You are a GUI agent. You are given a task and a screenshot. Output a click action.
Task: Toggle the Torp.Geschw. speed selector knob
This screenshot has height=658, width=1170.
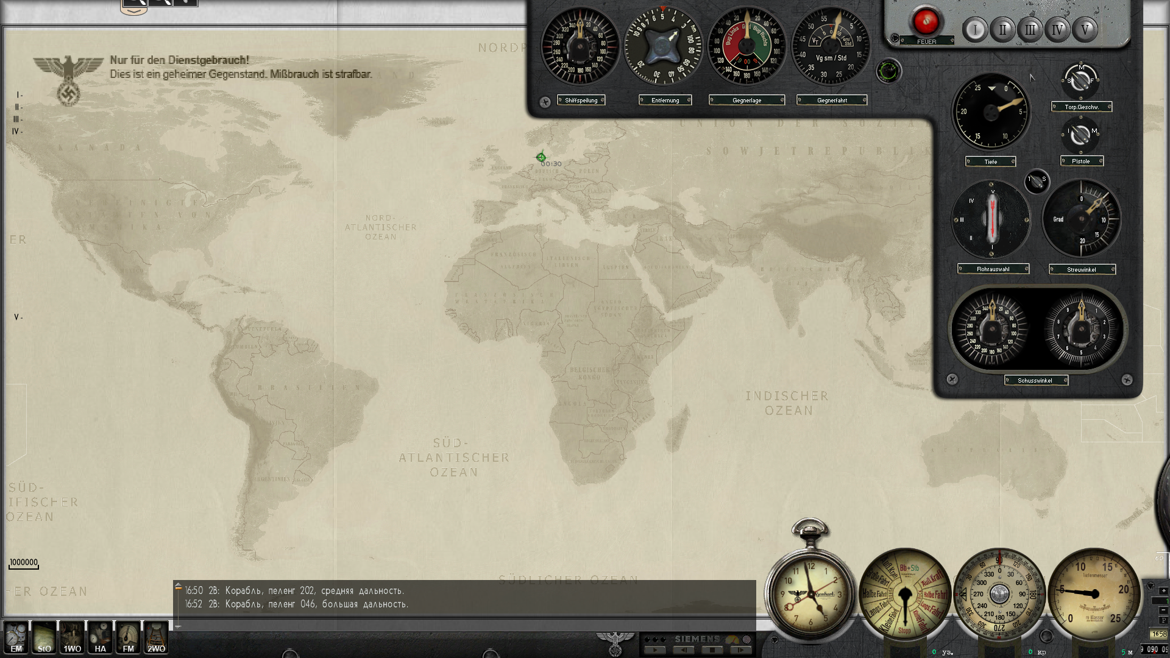(1080, 80)
